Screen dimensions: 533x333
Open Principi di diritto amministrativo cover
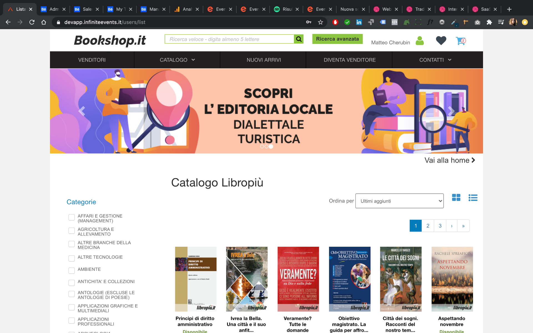click(196, 279)
